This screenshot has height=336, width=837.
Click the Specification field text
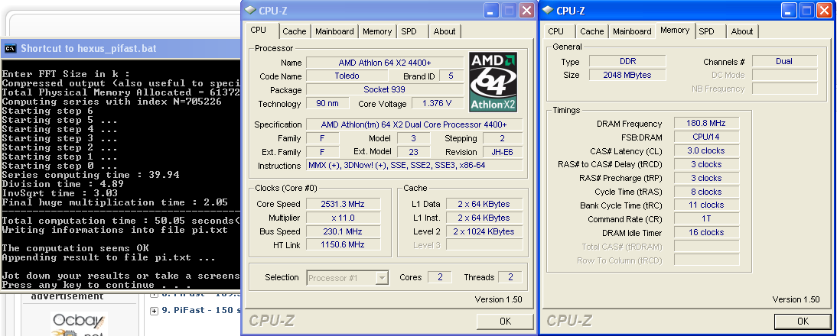(414, 124)
